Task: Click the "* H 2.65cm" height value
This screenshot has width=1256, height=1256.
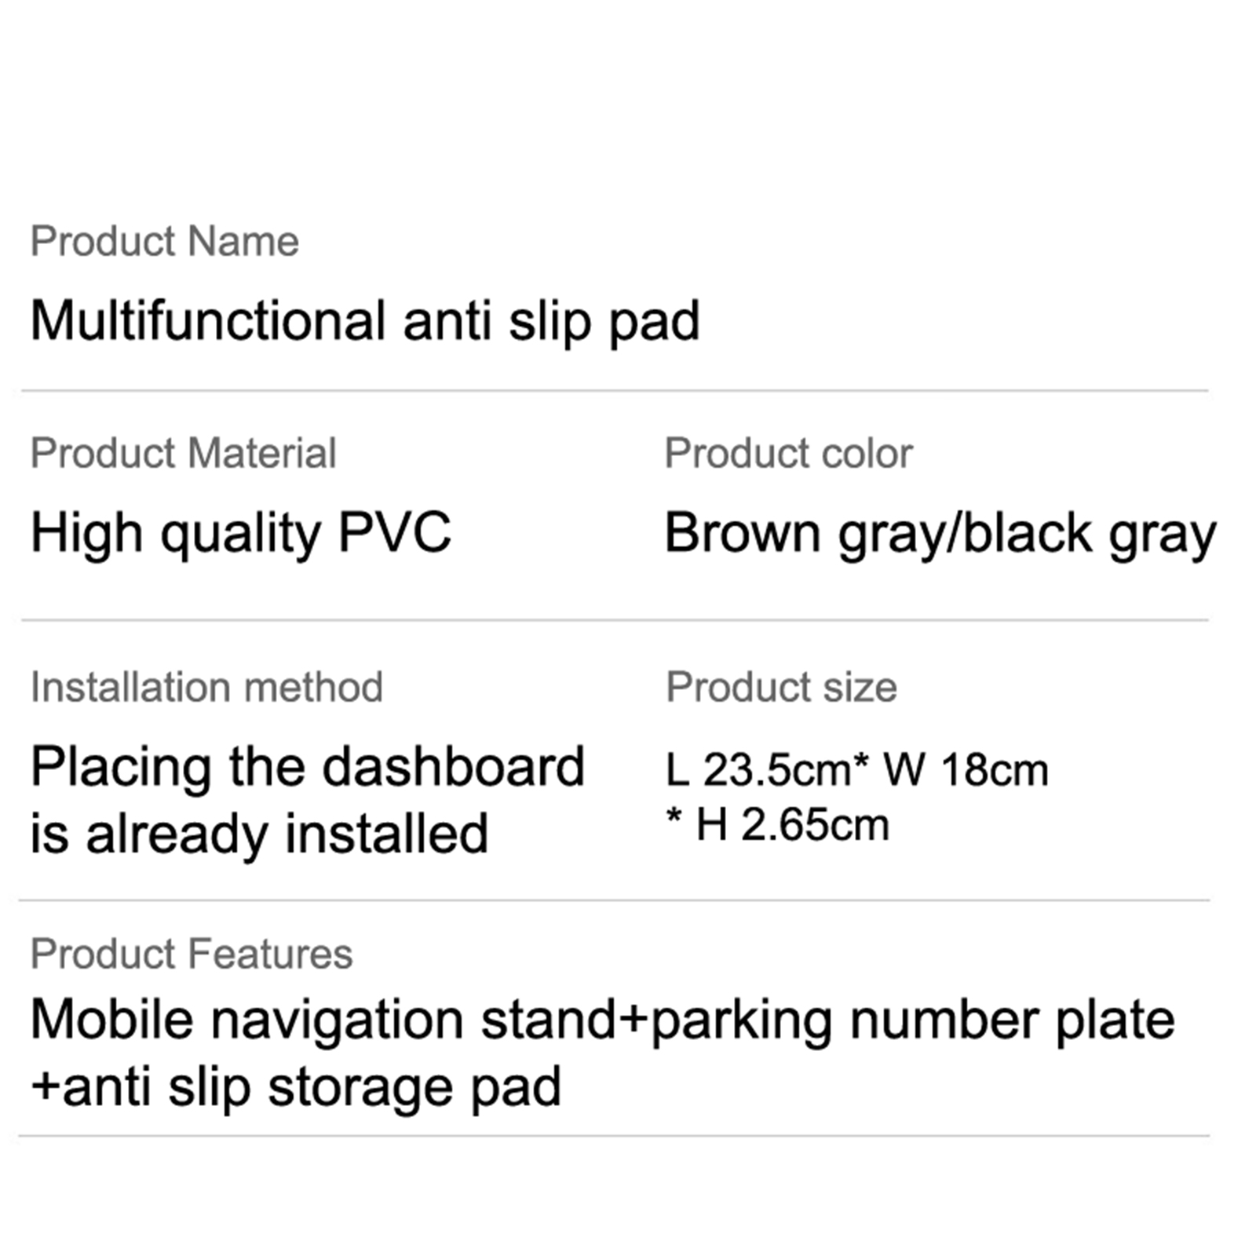Action: click(x=777, y=824)
